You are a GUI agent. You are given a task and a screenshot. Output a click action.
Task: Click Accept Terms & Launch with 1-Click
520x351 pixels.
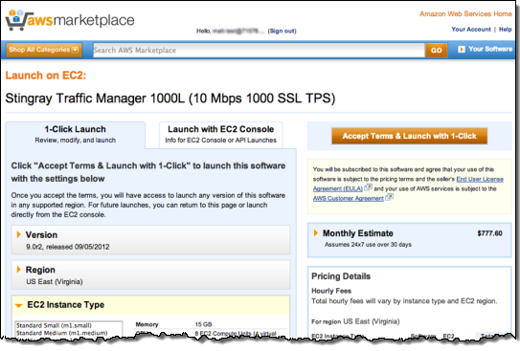(x=409, y=136)
